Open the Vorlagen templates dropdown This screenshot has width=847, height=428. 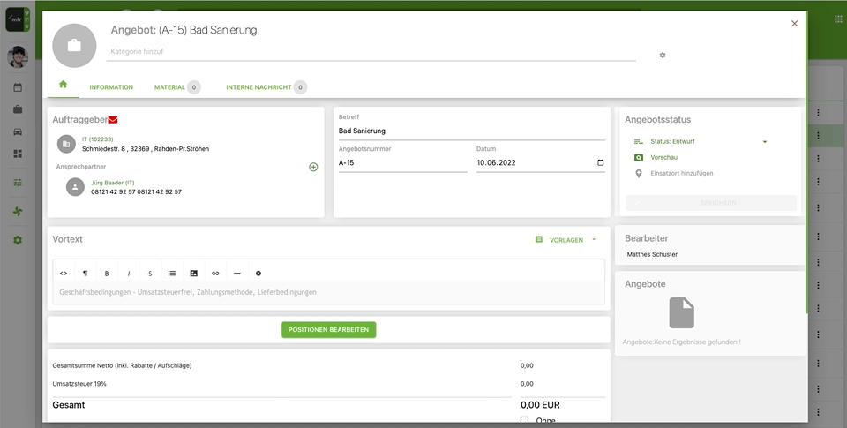coord(566,240)
